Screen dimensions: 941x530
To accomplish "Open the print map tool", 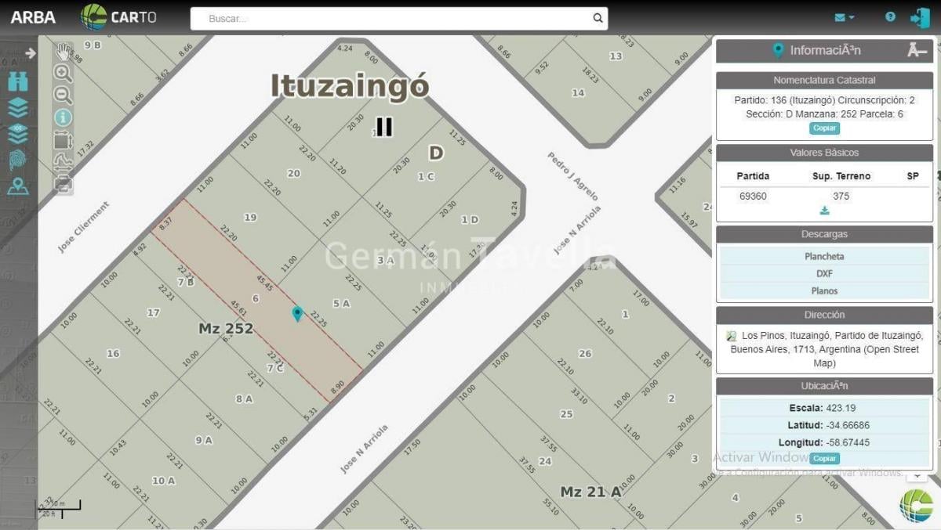I will (x=64, y=185).
